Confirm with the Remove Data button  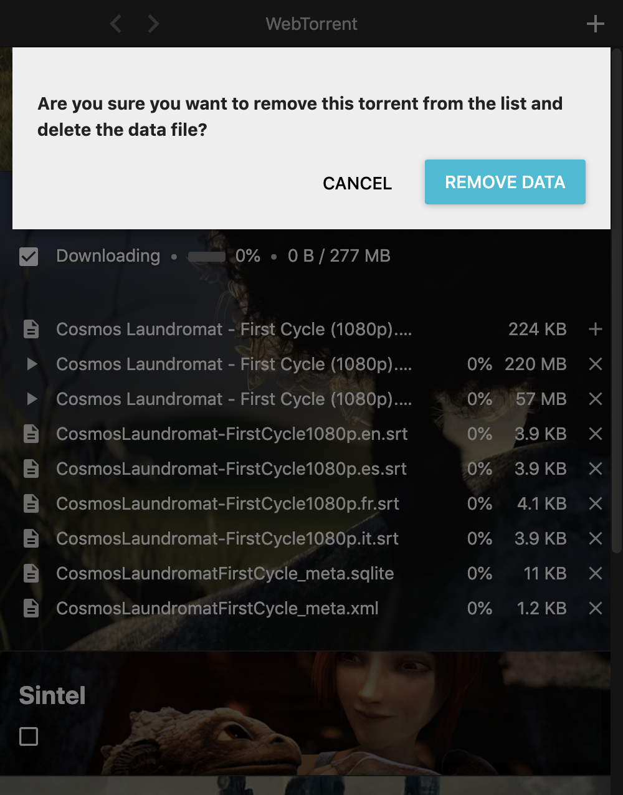click(505, 182)
